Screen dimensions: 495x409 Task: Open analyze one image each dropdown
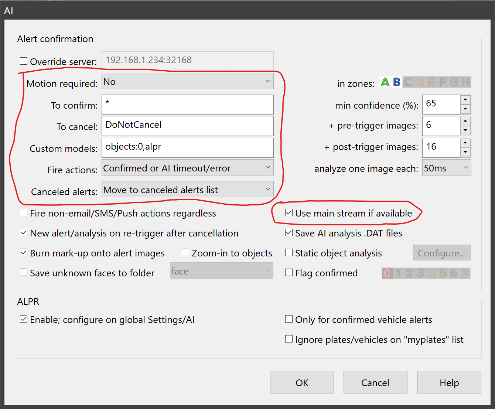[446, 168]
